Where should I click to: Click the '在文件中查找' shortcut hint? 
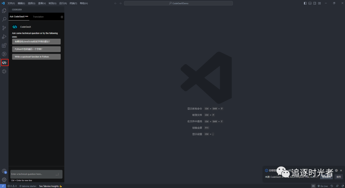[x=195, y=121]
